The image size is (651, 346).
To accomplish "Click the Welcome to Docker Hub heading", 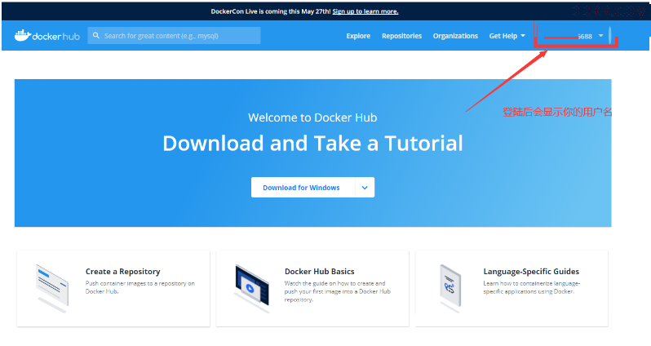I will click(x=312, y=118).
